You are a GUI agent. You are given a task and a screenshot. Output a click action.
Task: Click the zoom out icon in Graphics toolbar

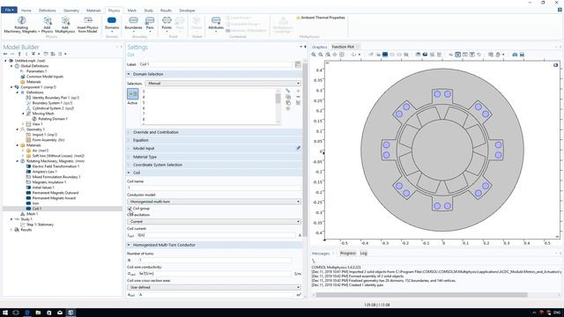click(321, 55)
